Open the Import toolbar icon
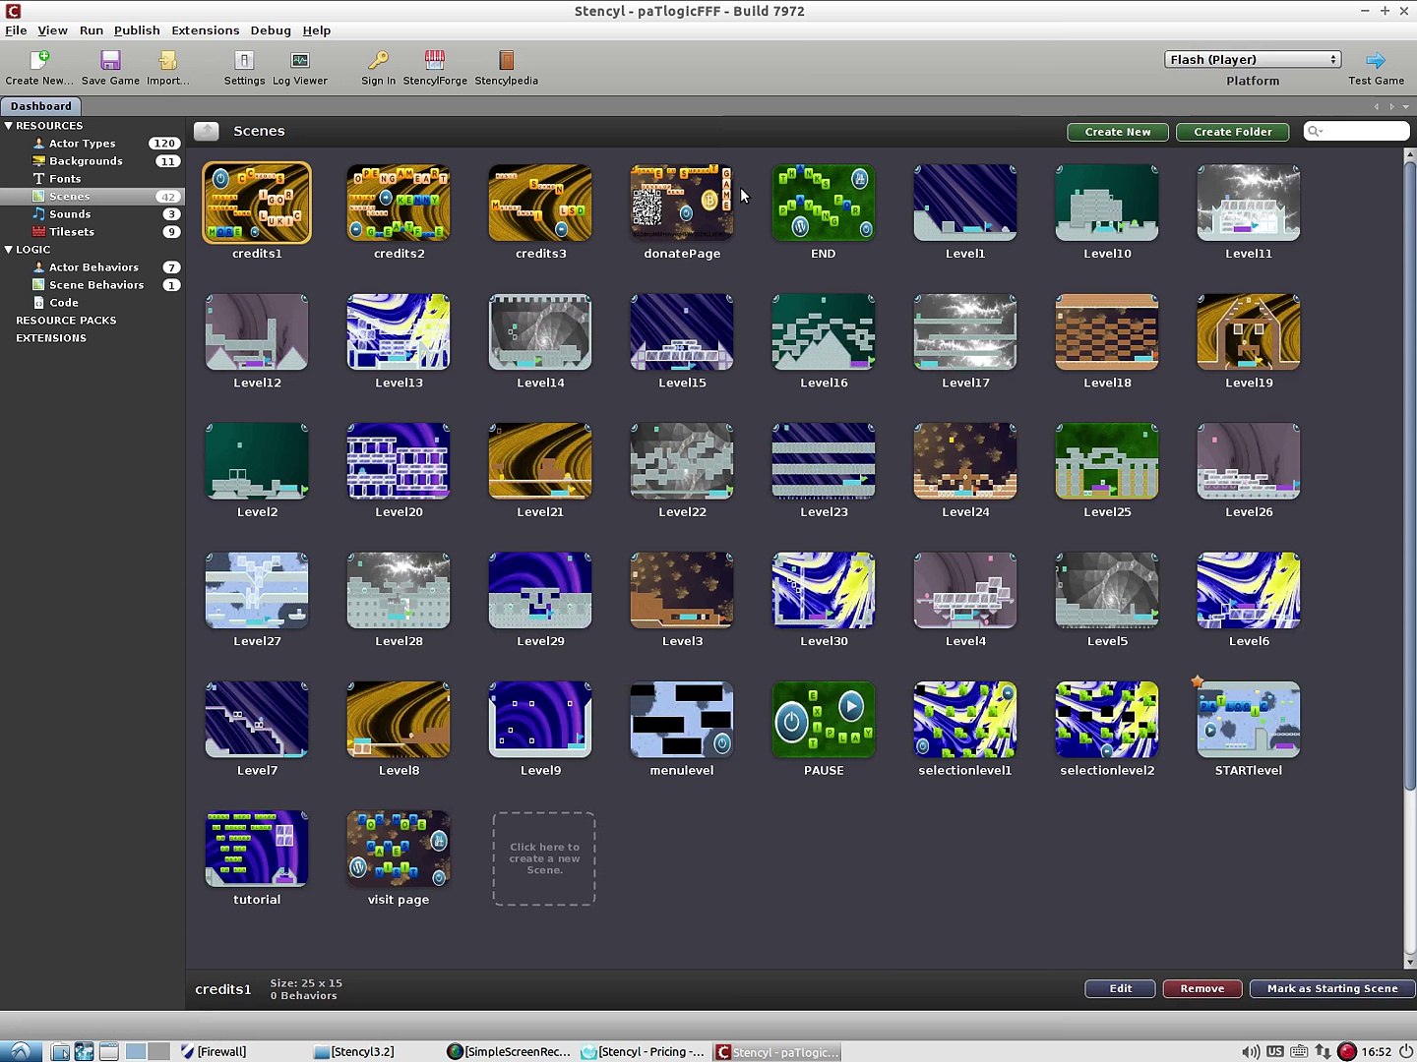 pyautogui.click(x=168, y=61)
